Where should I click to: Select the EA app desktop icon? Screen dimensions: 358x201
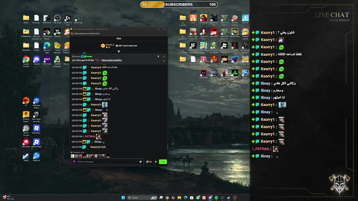click(x=26, y=102)
